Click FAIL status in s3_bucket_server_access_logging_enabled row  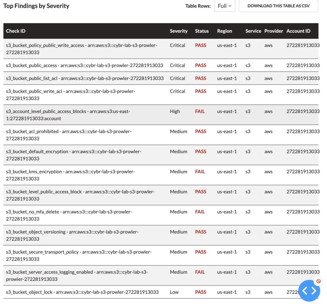pos(200,272)
